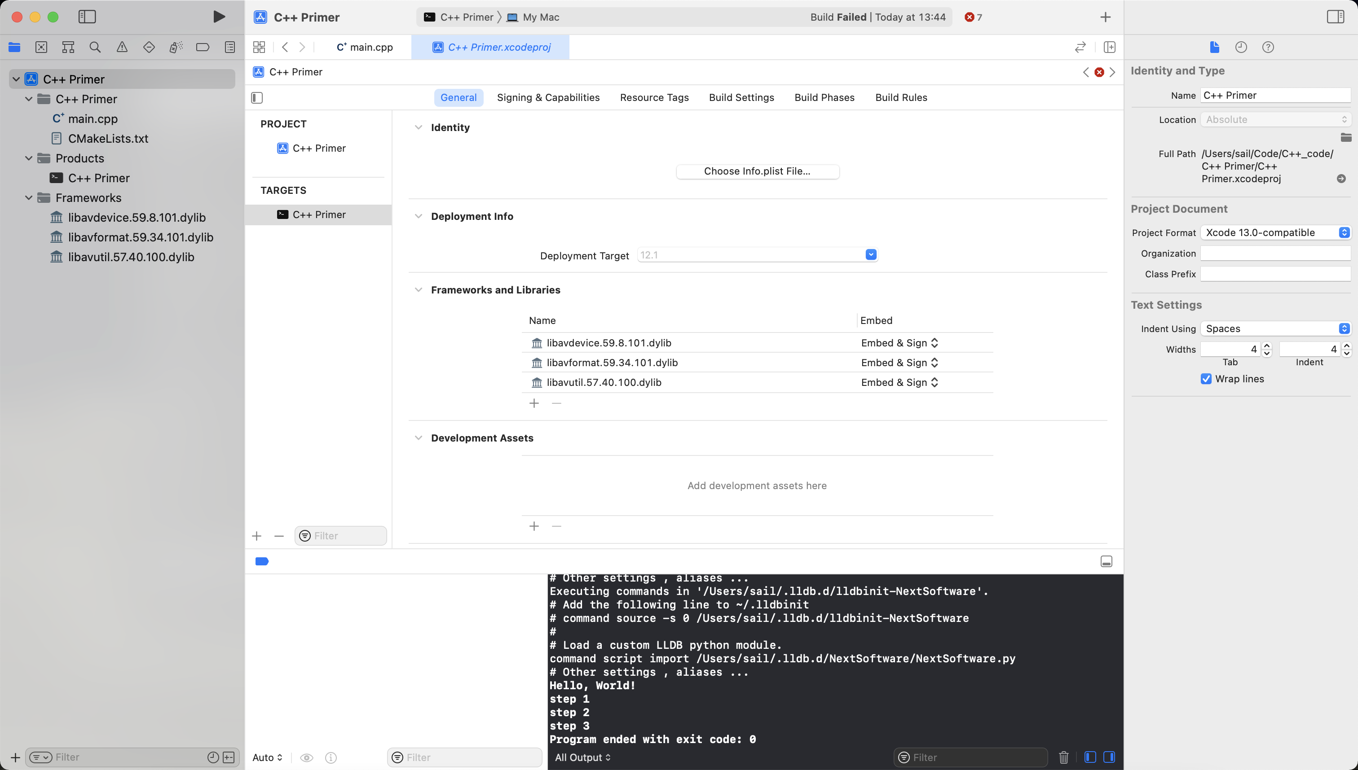This screenshot has height=770, width=1358.
Task: Change embed option for libavutil.57.40.100.dylib
Action: (899, 382)
